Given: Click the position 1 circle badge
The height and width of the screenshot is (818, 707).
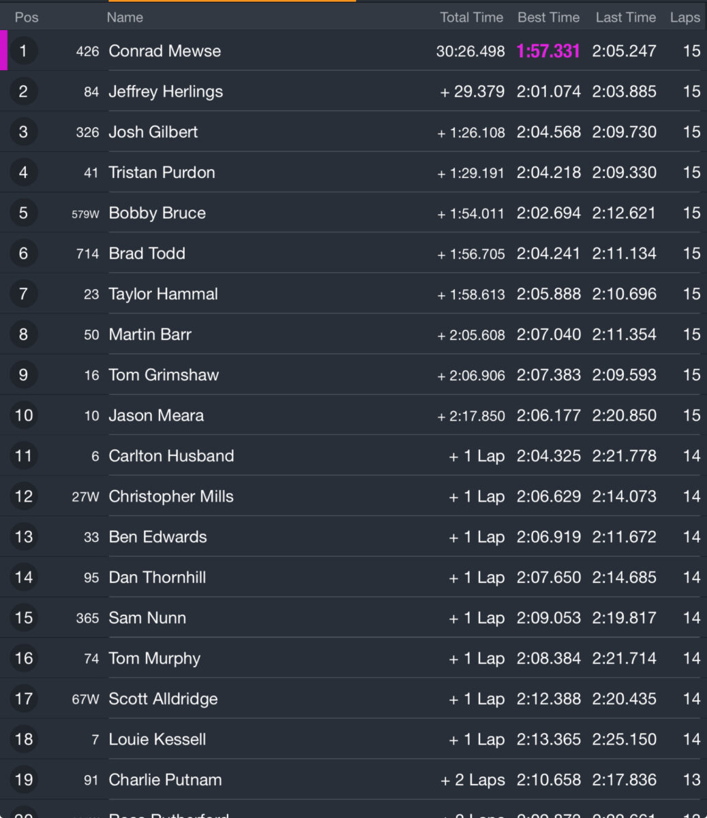Looking at the screenshot, I should click(23, 51).
